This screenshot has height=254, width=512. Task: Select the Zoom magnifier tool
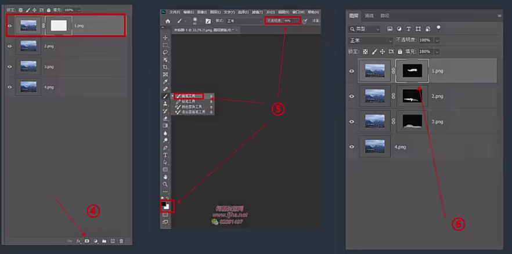click(x=165, y=184)
